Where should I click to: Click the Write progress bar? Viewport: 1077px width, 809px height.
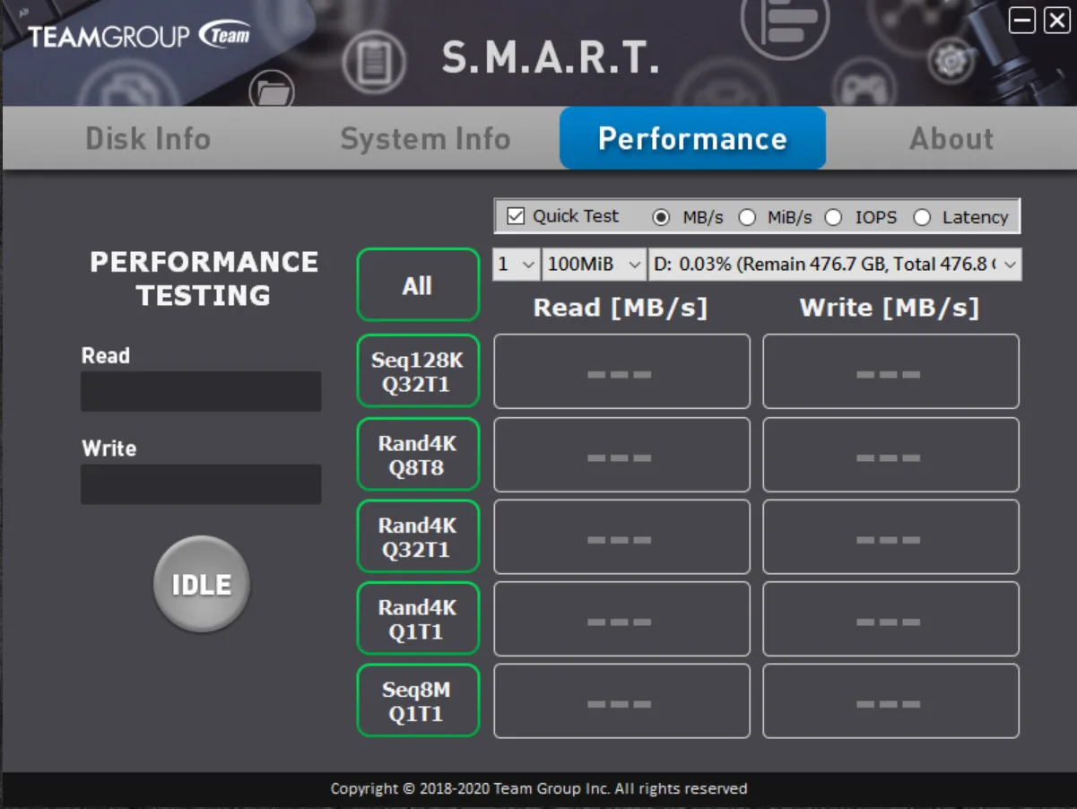click(x=201, y=484)
